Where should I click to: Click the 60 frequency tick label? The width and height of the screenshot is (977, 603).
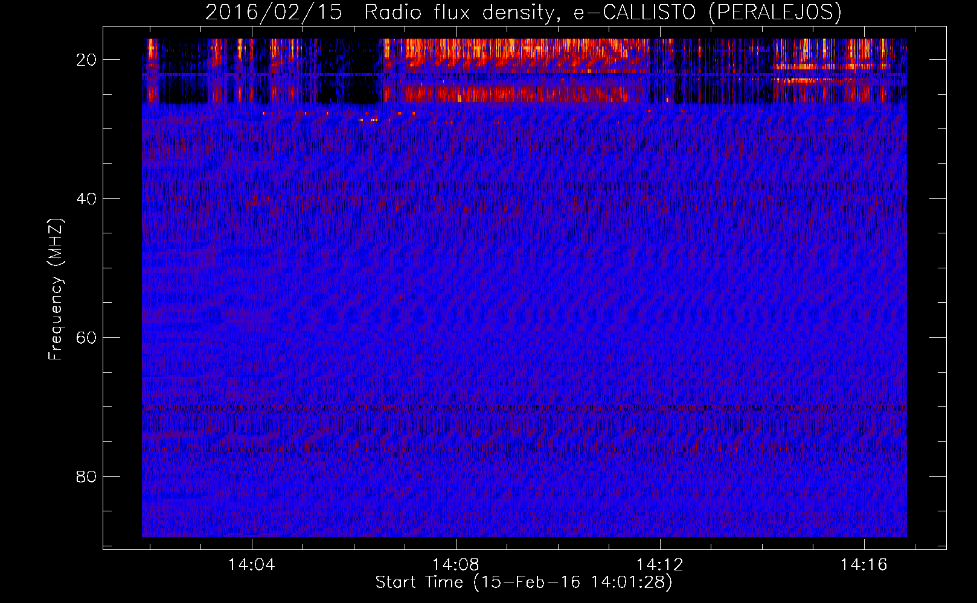[x=87, y=338]
